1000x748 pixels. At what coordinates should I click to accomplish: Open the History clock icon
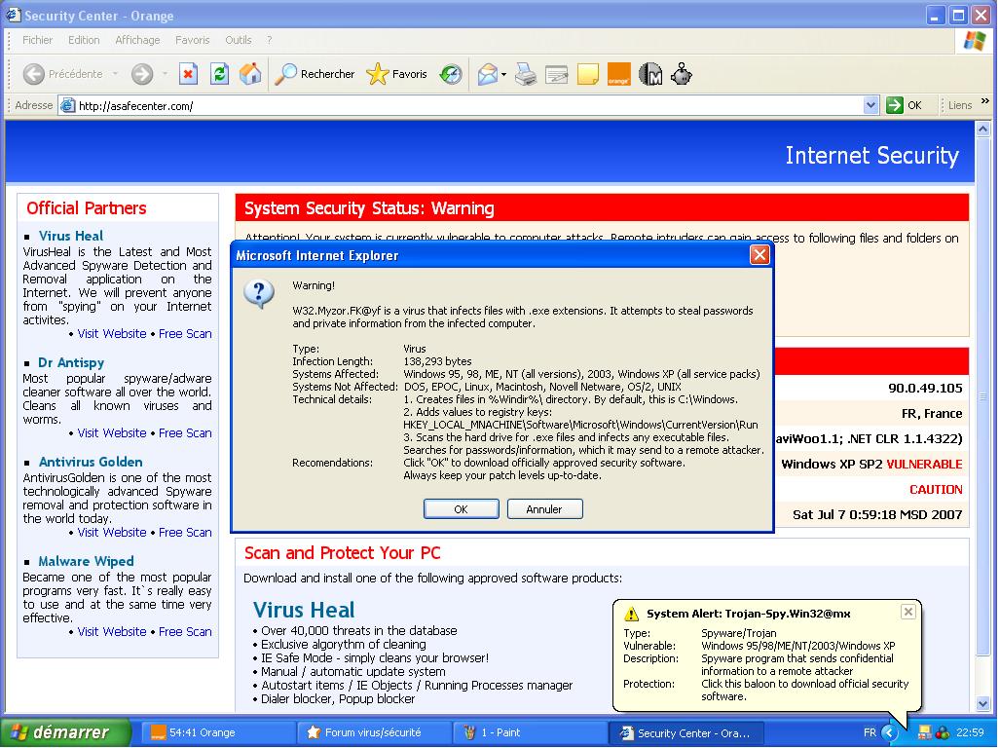450,74
